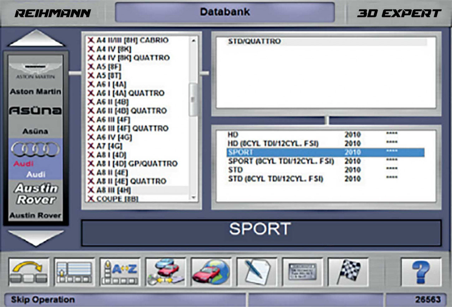452x307 pixels.
Task: Click the Databank title bar
Action: click(x=225, y=12)
